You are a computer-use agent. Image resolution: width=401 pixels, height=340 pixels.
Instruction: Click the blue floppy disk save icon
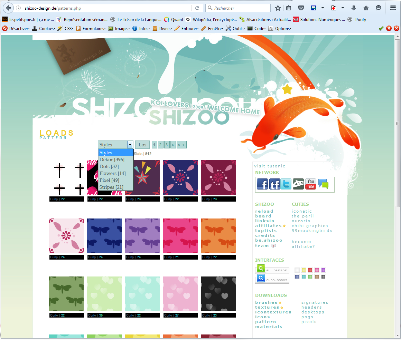pos(314,8)
